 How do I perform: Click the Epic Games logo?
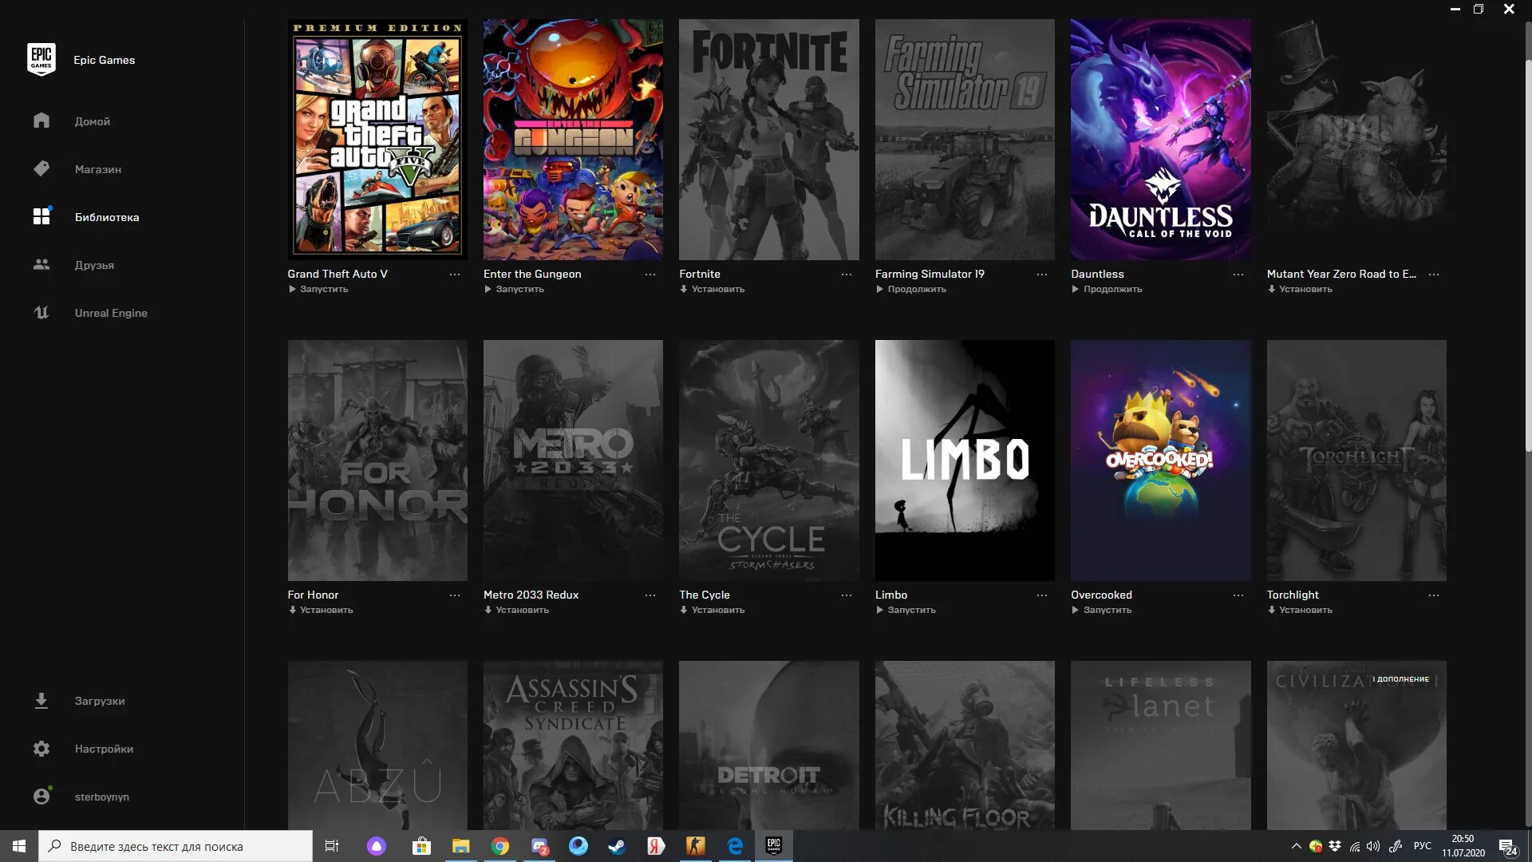pos(41,60)
